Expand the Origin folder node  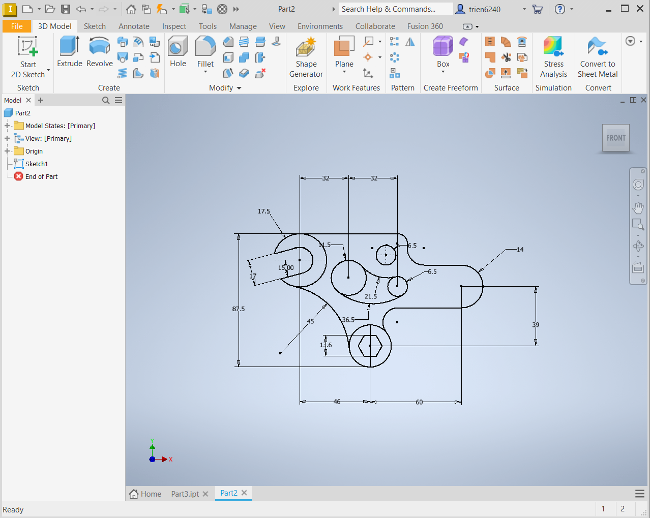click(7, 151)
